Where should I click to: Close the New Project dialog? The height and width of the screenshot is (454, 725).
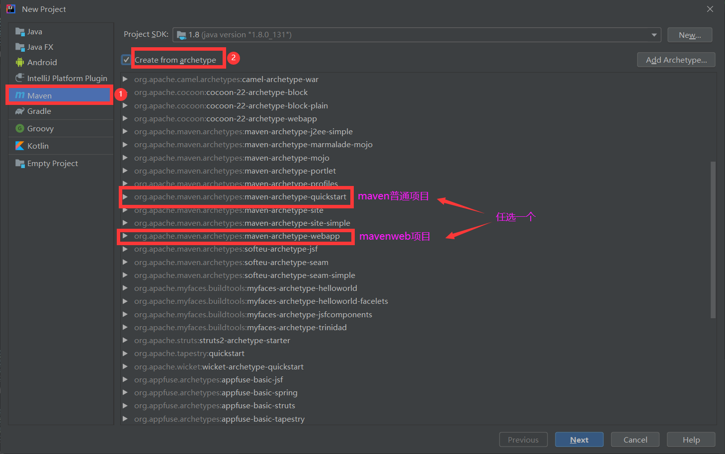click(x=710, y=9)
